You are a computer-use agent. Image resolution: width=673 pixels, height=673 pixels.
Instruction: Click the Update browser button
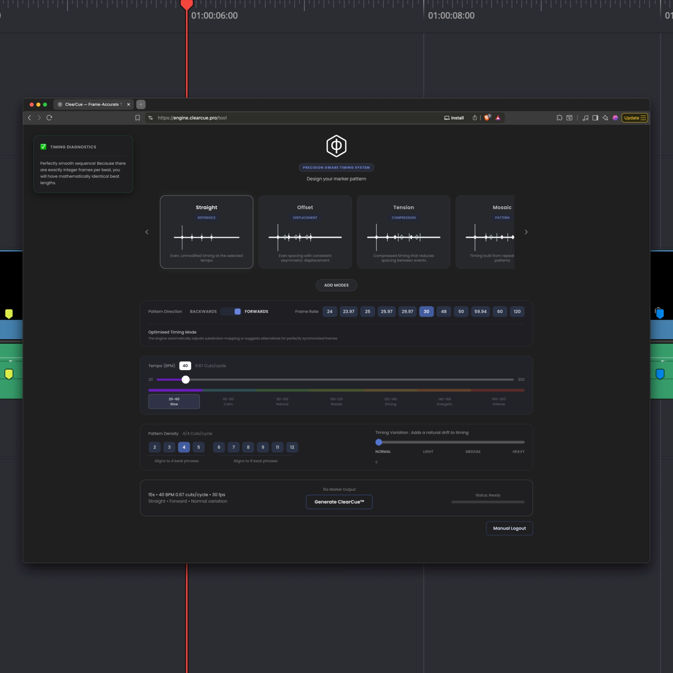635,118
